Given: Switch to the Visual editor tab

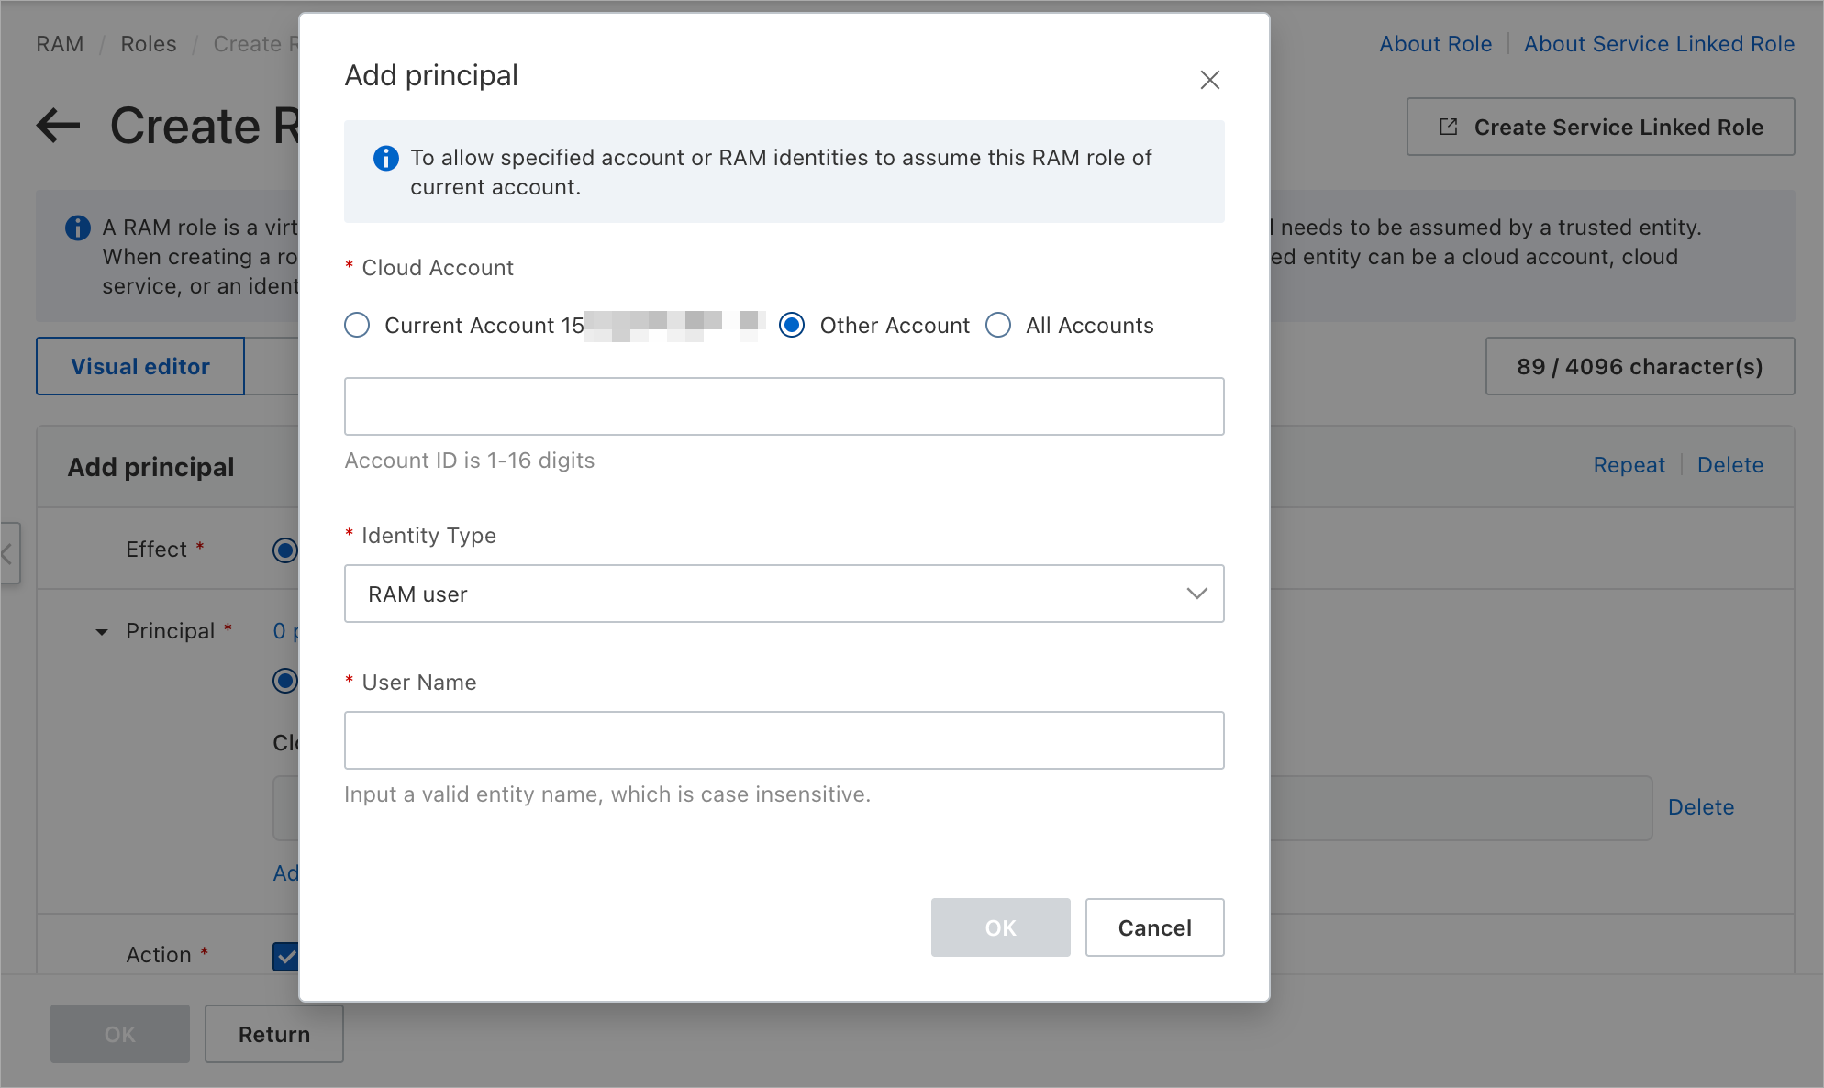Looking at the screenshot, I should pyautogui.click(x=139, y=366).
